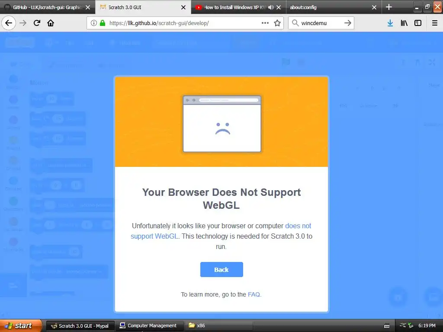The height and width of the screenshot is (332, 443).
Task: Show site information icon in address bar
Action: tap(94, 23)
